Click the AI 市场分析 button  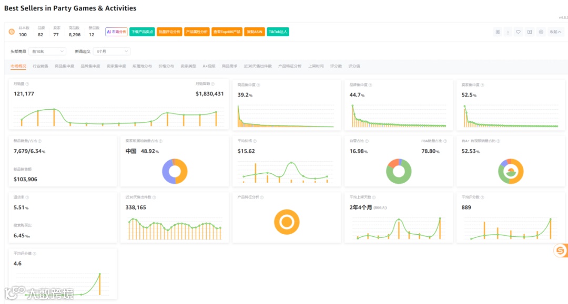point(116,32)
